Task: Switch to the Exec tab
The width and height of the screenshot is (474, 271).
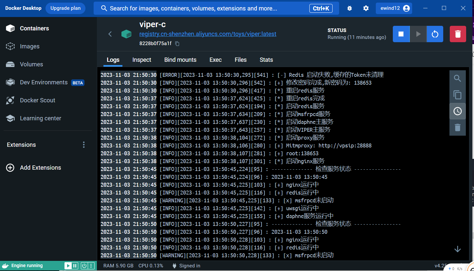Action: point(216,60)
